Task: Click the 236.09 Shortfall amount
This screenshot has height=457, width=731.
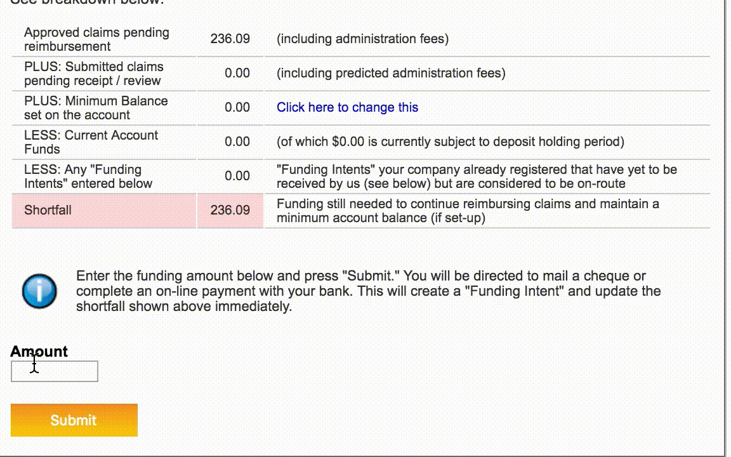Action: (x=230, y=210)
